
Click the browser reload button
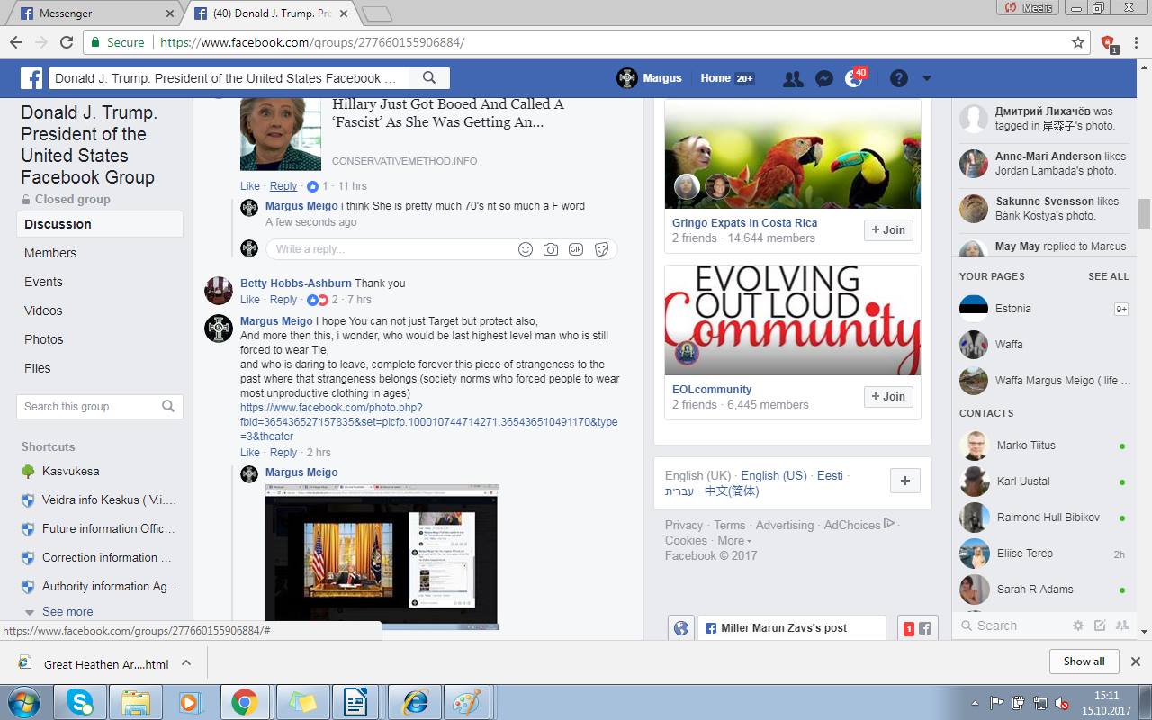[66, 42]
